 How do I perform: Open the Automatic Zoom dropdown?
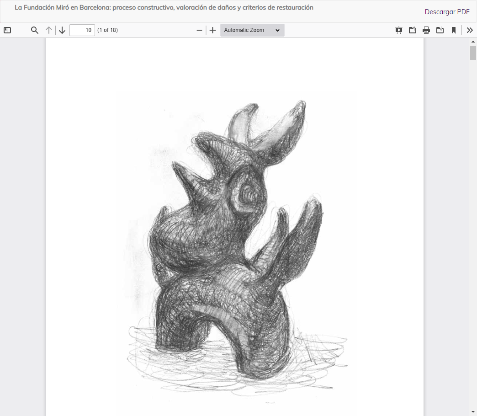252,30
